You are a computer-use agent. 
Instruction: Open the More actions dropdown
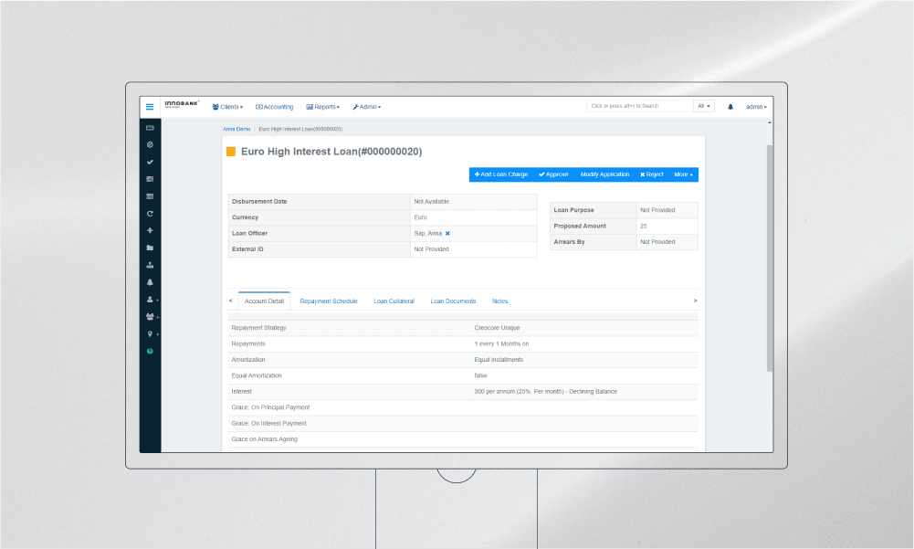[683, 174]
